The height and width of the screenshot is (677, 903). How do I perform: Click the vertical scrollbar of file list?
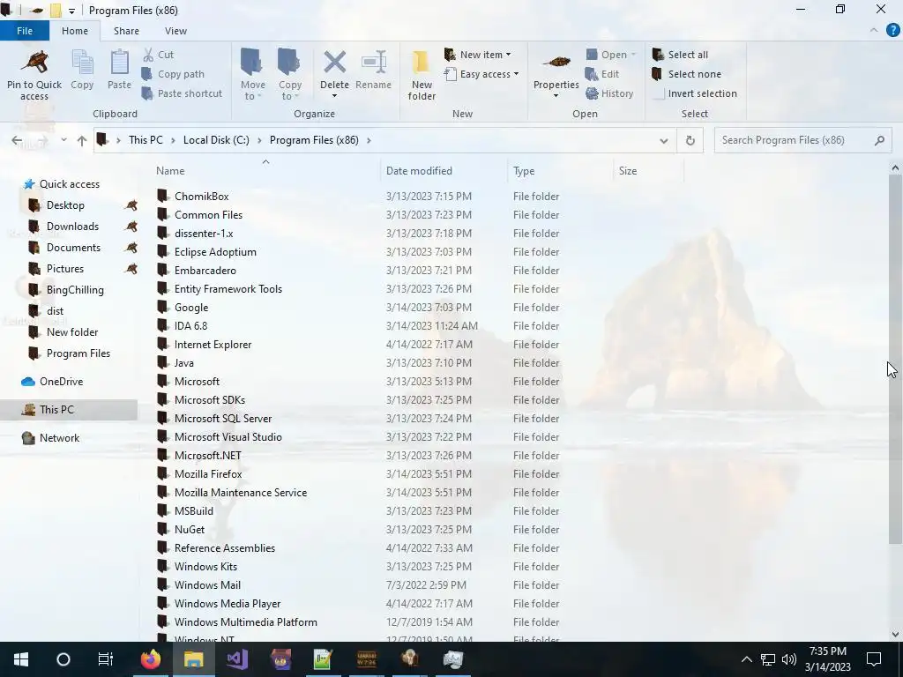[x=895, y=360]
